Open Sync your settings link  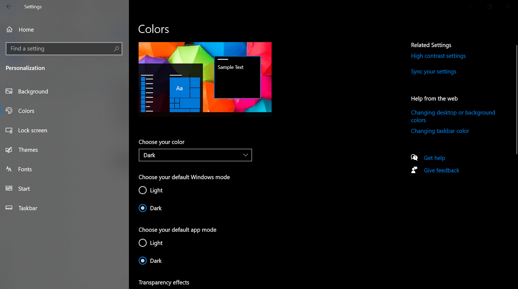pos(434,72)
